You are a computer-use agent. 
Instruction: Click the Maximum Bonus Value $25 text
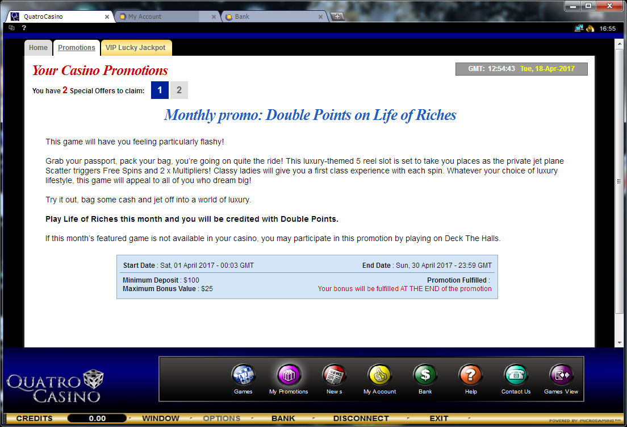coord(168,288)
